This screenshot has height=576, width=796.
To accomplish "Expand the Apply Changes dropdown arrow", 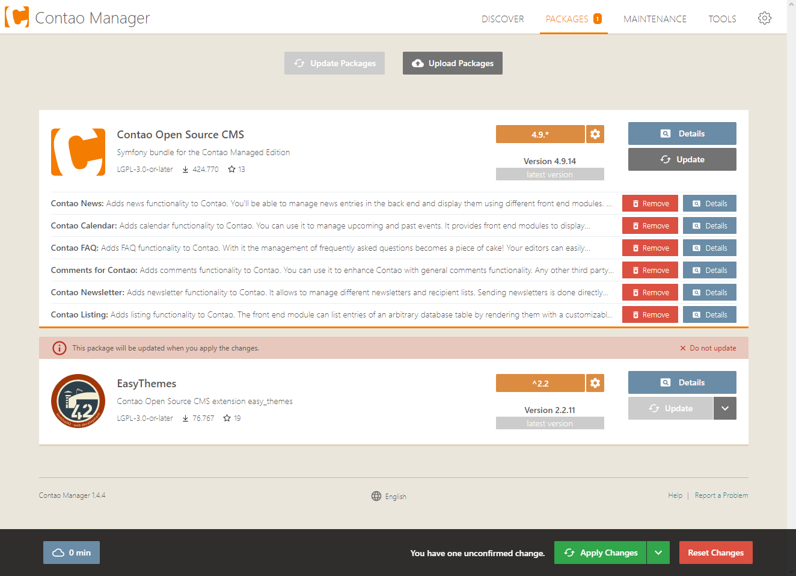I will coord(658,553).
